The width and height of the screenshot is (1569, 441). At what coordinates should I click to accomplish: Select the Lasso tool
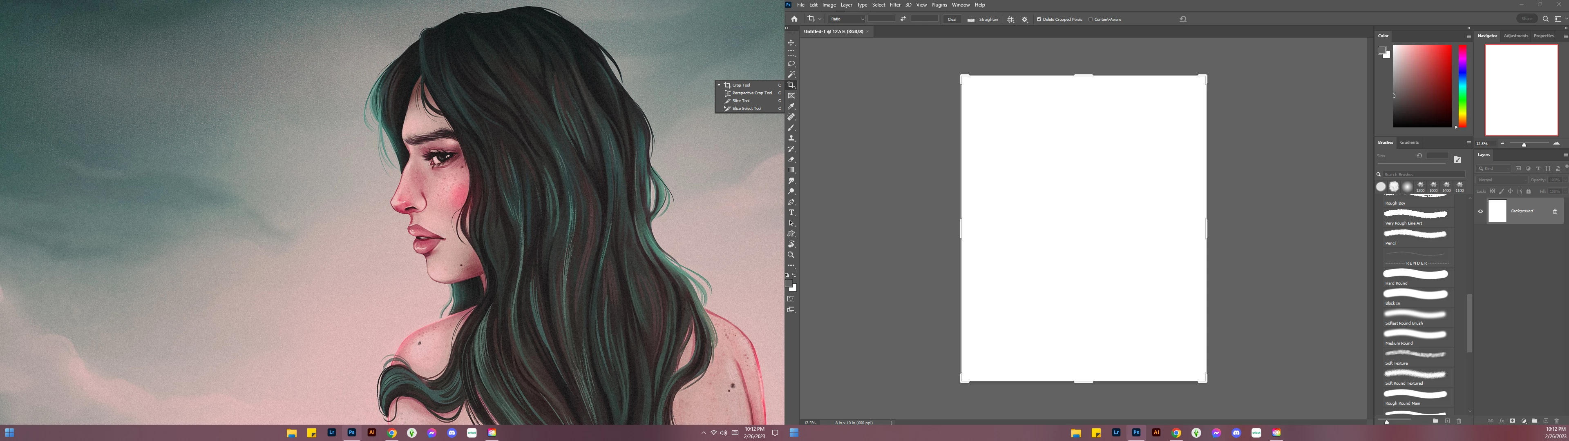791,64
